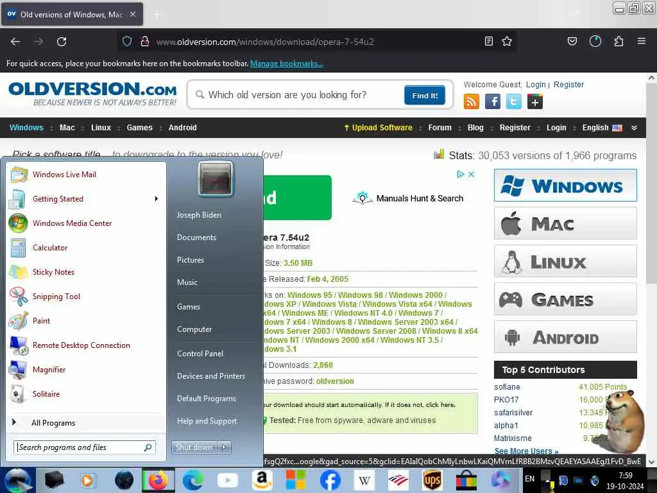
Task: Open Microsoft Edge from taskbar
Action: point(192,480)
